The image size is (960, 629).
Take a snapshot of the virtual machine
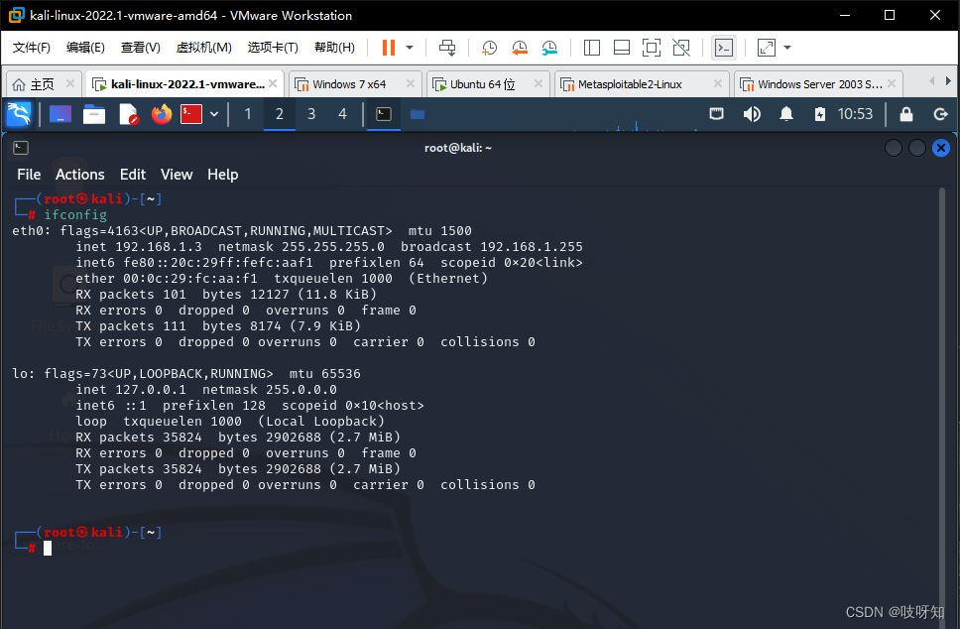coord(489,48)
